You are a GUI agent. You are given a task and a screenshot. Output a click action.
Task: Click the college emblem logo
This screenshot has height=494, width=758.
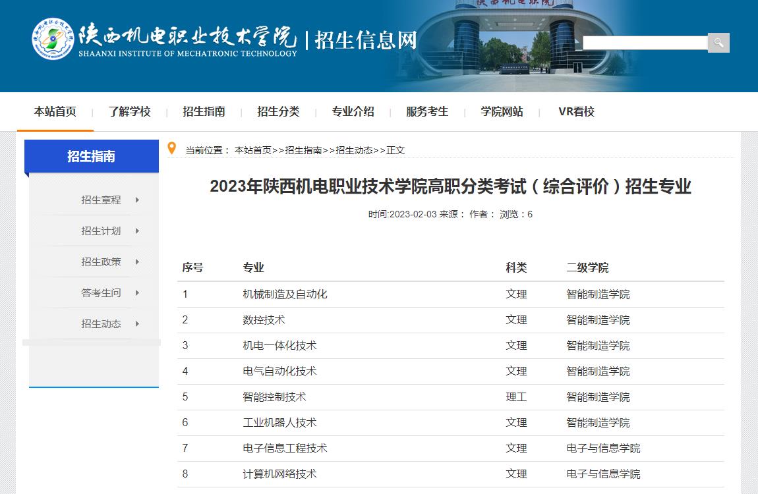point(53,39)
